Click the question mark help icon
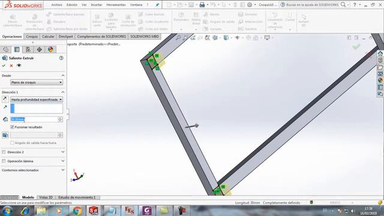384x216 pixels. [355, 5]
